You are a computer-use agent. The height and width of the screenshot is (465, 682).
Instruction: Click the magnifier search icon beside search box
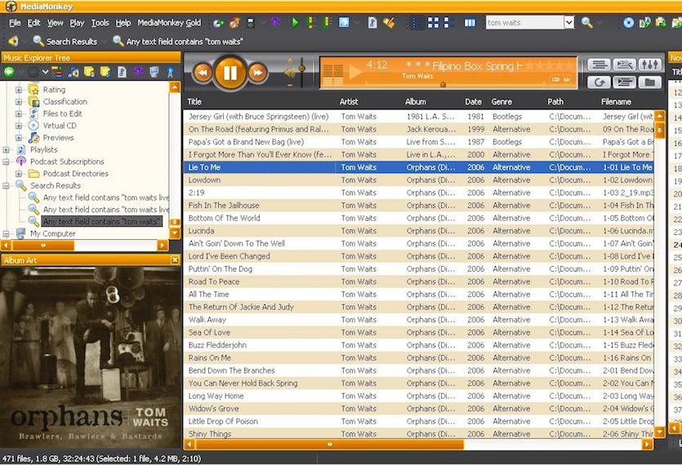pyautogui.click(x=586, y=23)
